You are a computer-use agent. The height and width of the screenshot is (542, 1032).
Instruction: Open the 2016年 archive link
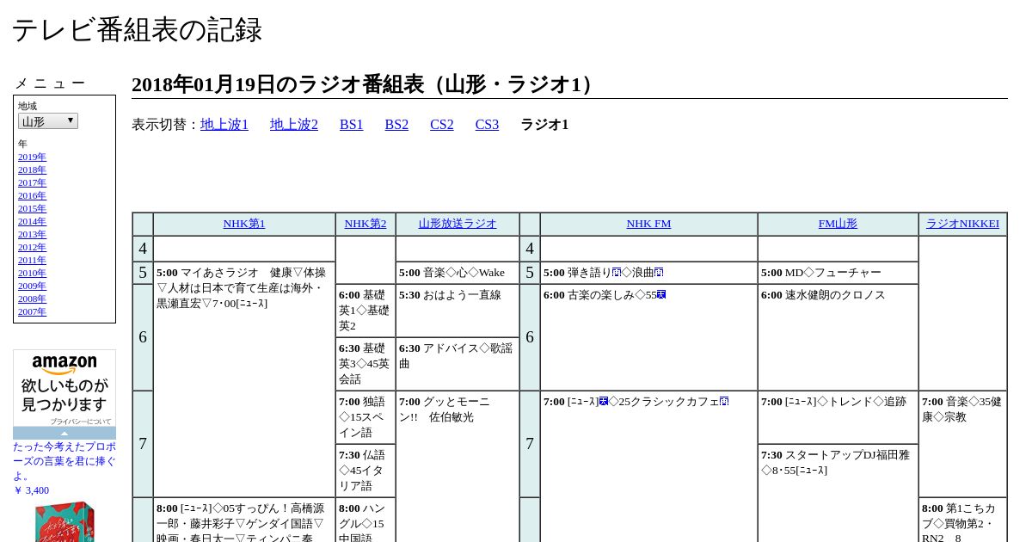tap(32, 195)
